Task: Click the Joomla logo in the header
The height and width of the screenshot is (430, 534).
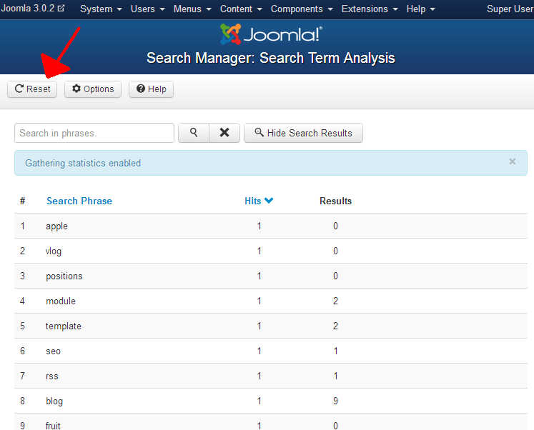Action: tap(271, 34)
